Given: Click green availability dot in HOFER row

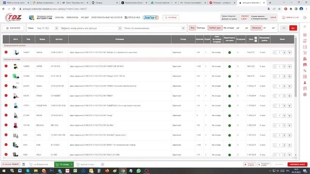Looking at the screenshot, I should pyautogui.click(x=230, y=67).
